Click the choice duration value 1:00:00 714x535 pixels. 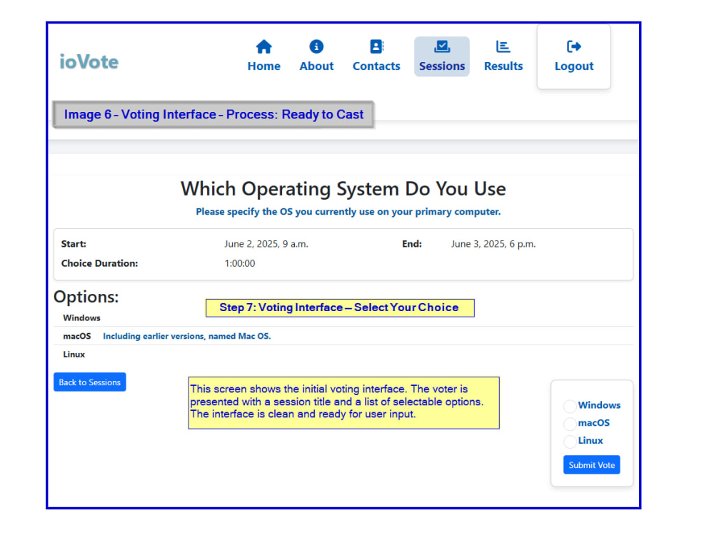point(239,263)
